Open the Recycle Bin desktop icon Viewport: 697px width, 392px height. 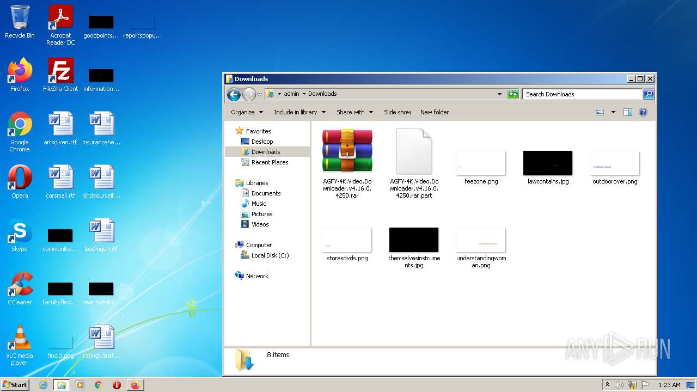click(x=20, y=22)
